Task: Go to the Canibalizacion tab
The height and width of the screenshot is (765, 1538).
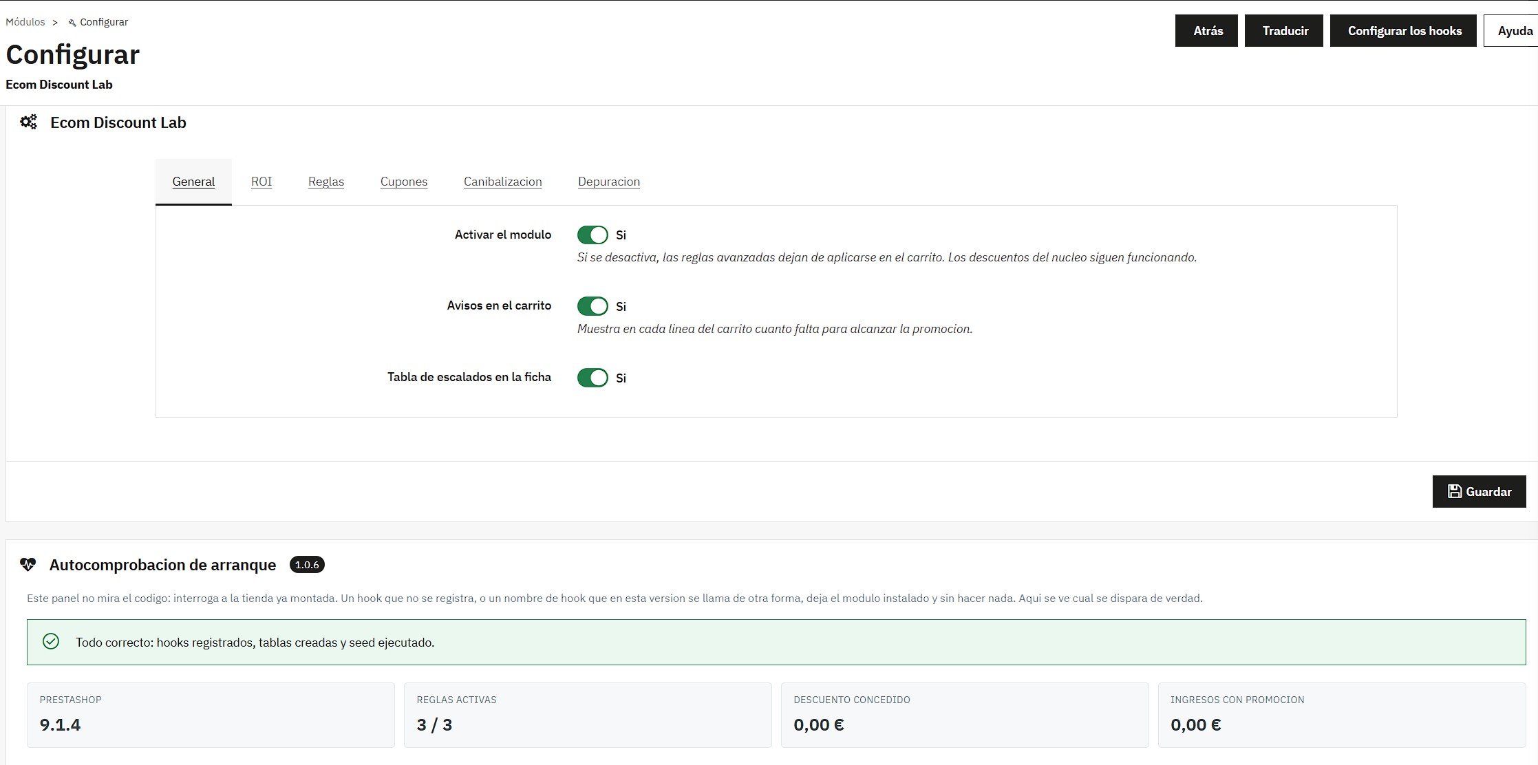Action: click(x=503, y=182)
